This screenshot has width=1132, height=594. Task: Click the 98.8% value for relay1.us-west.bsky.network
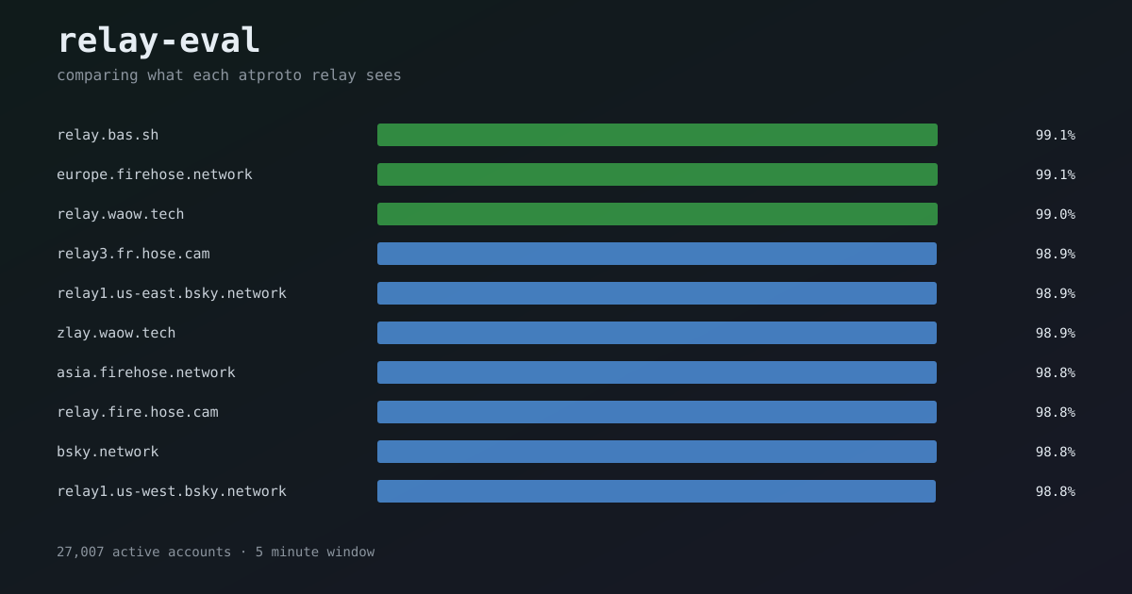(x=1055, y=491)
